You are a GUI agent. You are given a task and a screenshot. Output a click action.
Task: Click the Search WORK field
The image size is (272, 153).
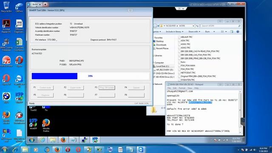tap(221, 26)
